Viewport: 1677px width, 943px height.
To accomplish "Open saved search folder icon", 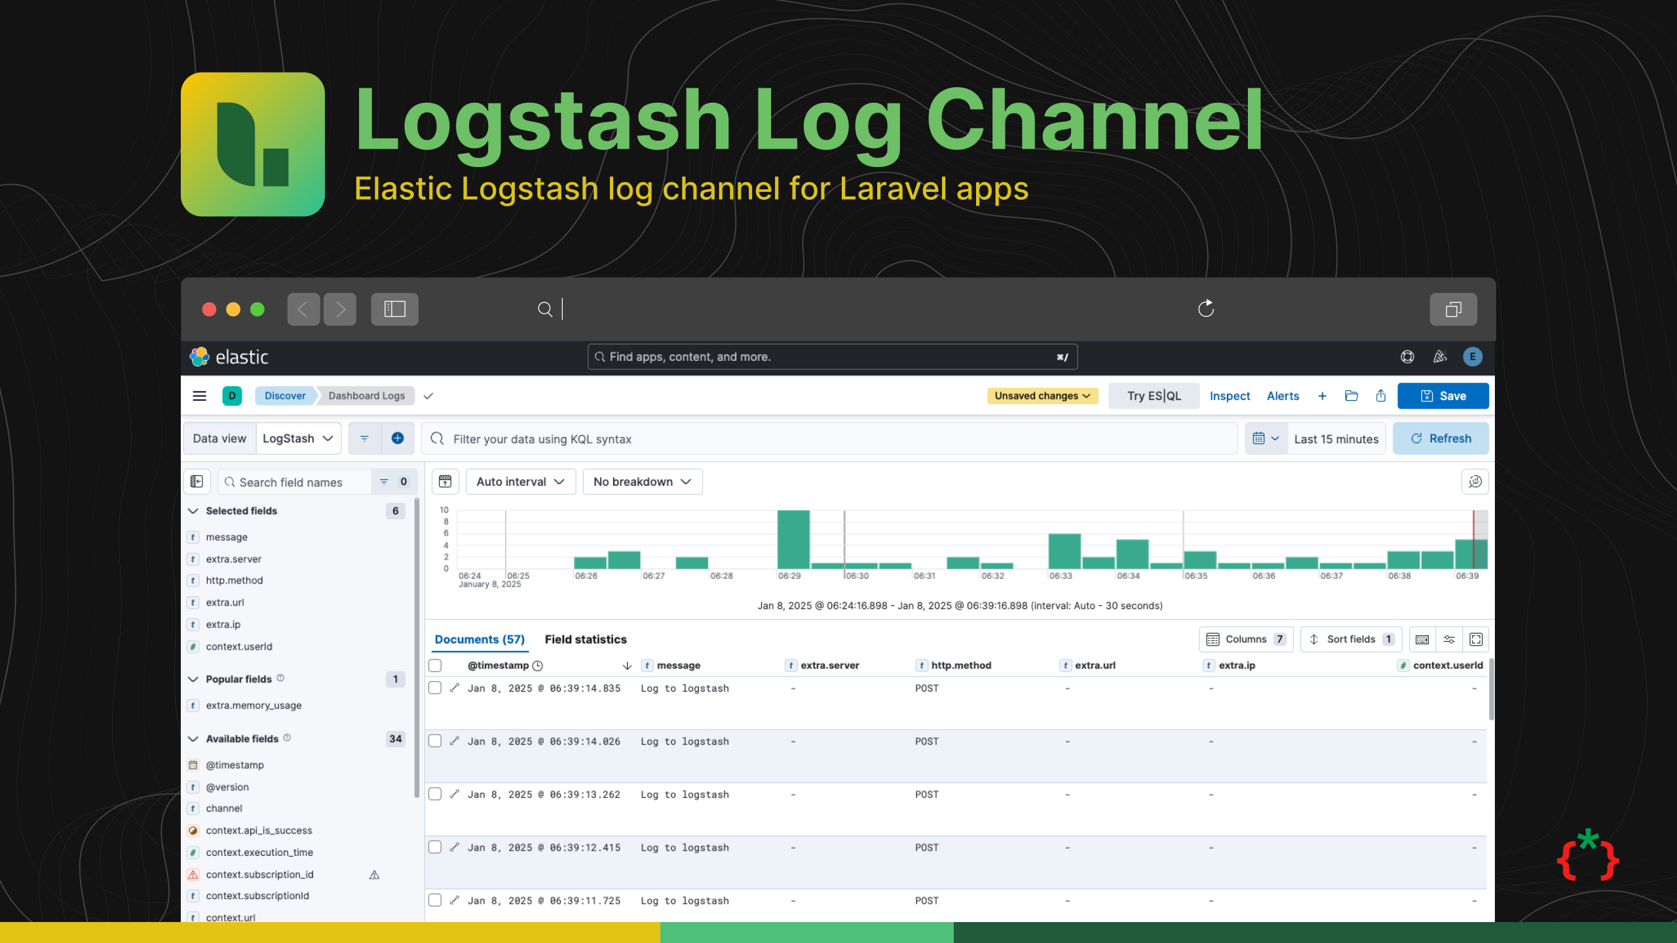I will 1351,396.
